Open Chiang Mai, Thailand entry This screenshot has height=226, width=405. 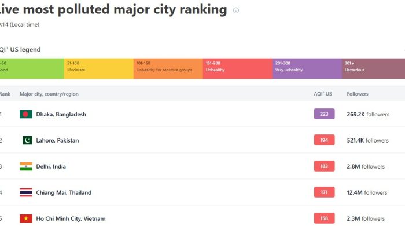click(x=64, y=192)
